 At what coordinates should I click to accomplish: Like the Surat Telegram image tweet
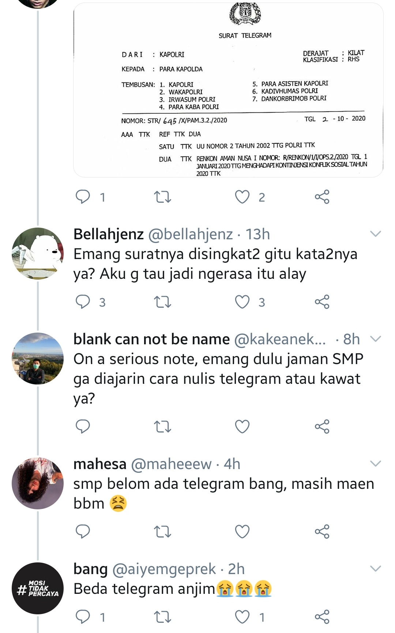242,197
